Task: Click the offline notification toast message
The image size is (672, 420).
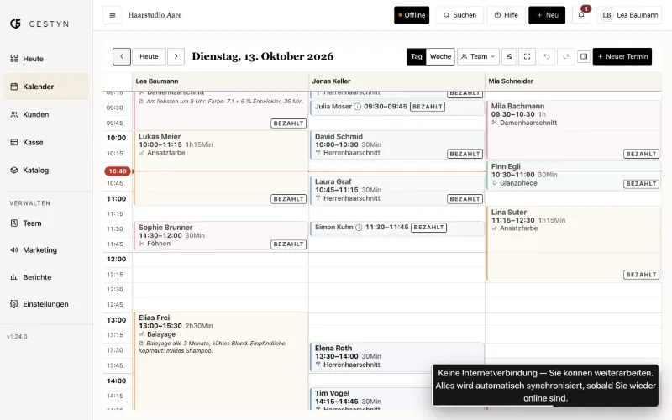Action: pyautogui.click(x=545, y=386)
